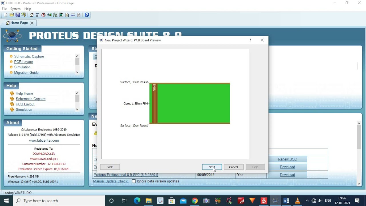Open Microsoft Edge from the taskbar
This screenshot has width=366, height=206.
tap(137, 201)
